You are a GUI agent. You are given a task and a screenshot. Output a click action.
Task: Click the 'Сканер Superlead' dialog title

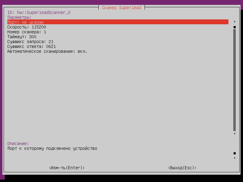click(x=122, y=8)
